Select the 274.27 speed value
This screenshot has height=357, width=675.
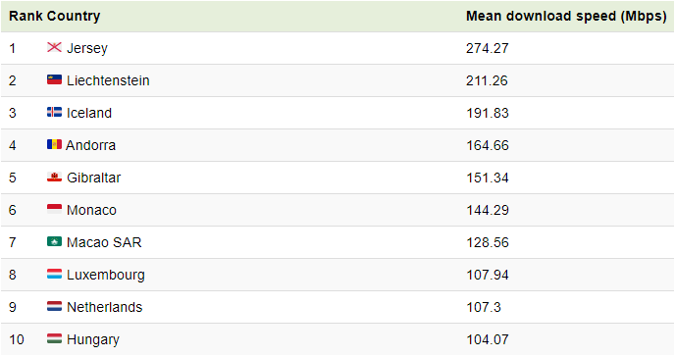(488, 48)
